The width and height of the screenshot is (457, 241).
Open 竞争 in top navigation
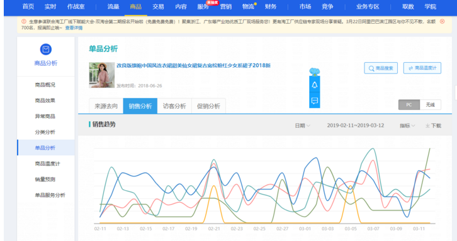tap(327, 6)
